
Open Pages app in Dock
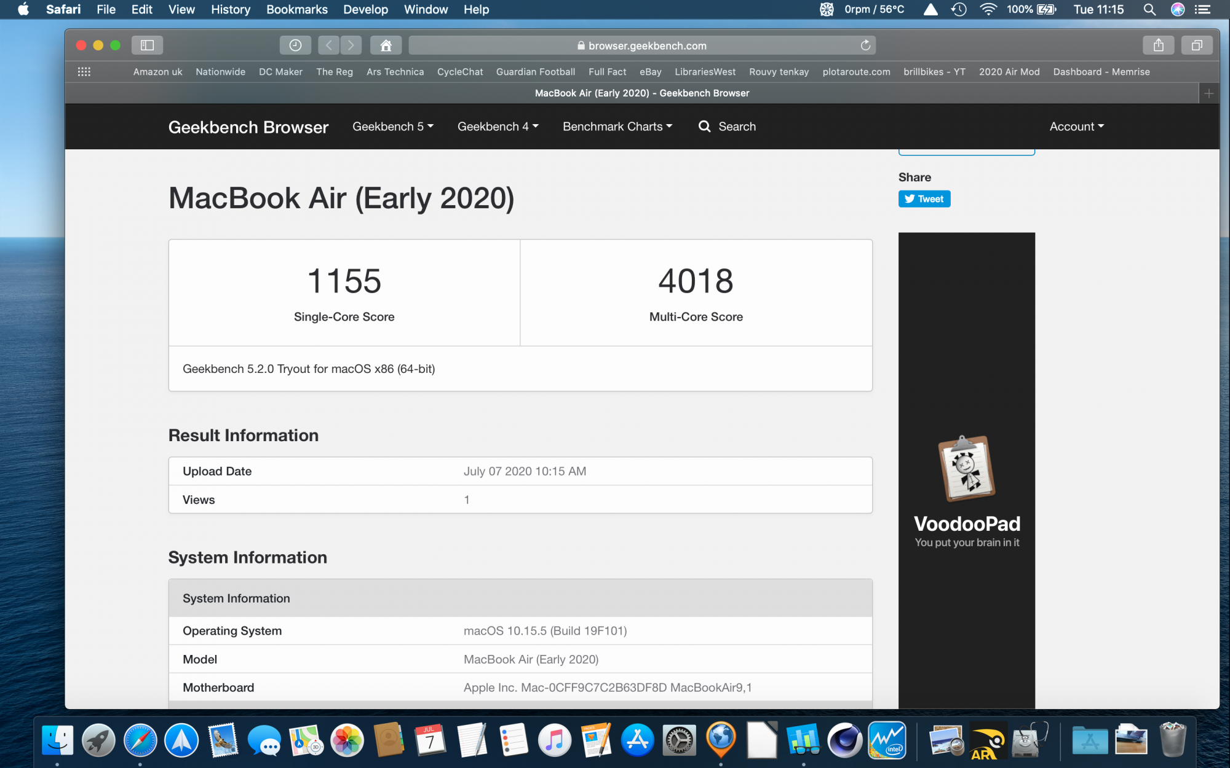tap(596, 740)
